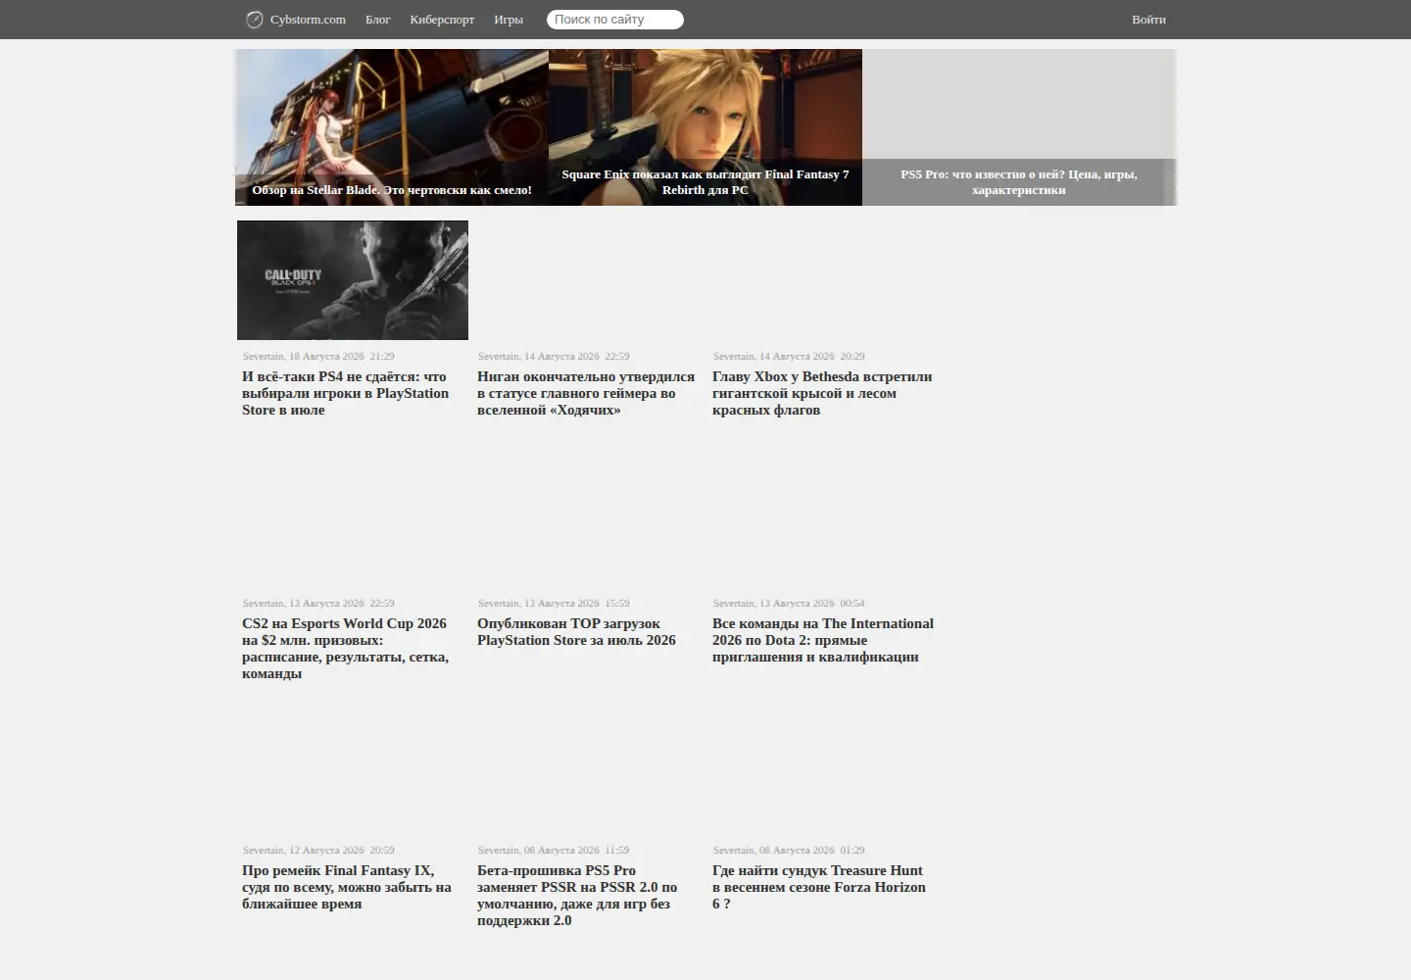Image resolution: width=1411 pixels, height=980 pixels.
Task: Open the PS5 Pro price and specs banner
Action: tap(1019, 127)
